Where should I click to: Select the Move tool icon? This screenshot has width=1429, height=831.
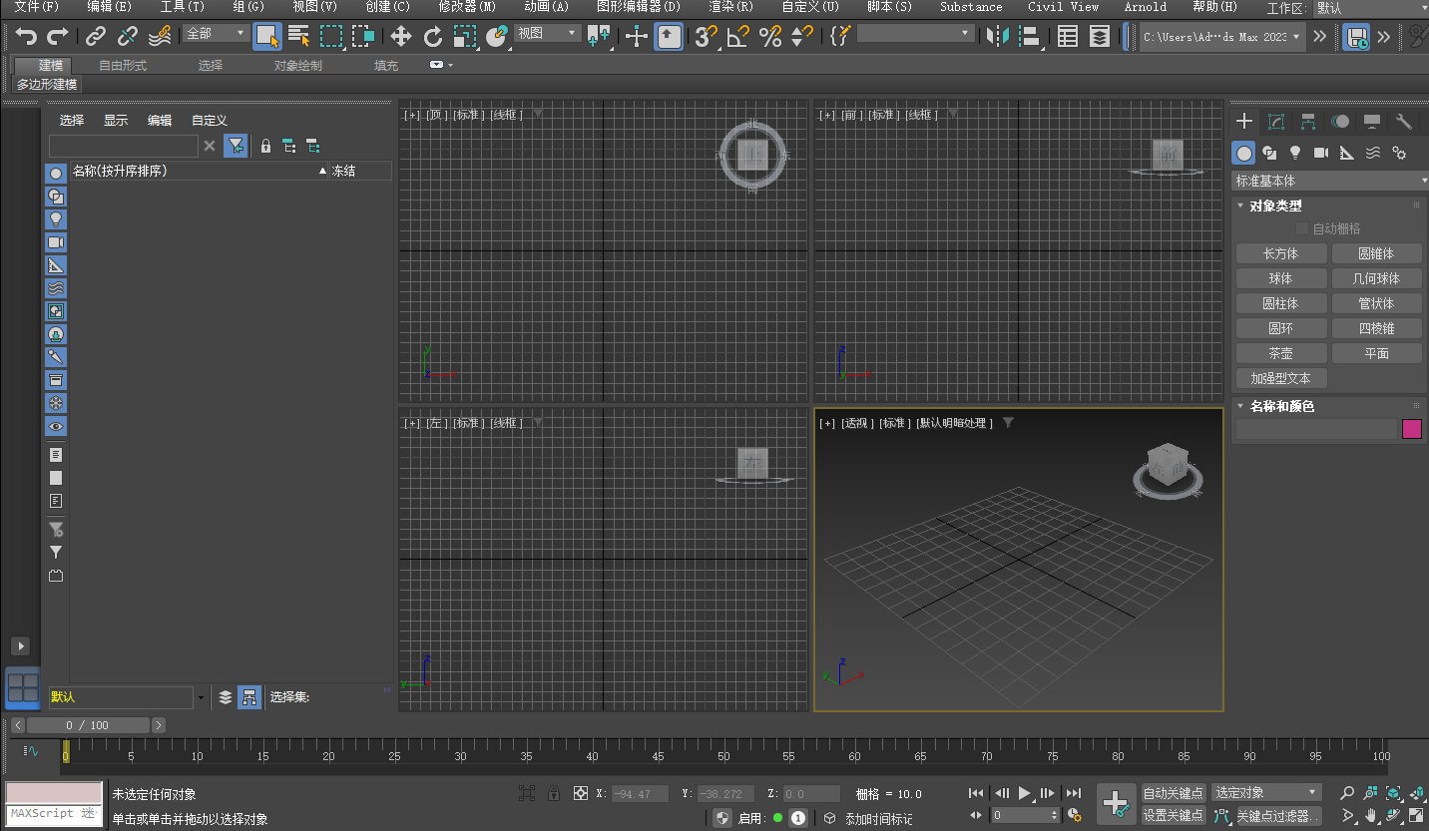tap(400, 37)
